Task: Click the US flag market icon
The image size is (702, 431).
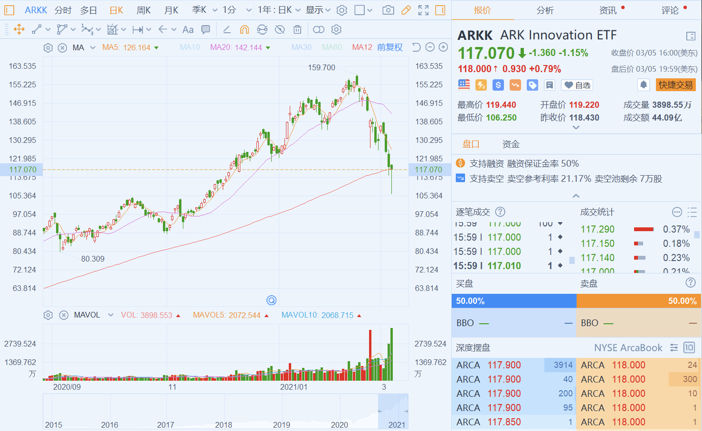Action: tap(464, 85)
